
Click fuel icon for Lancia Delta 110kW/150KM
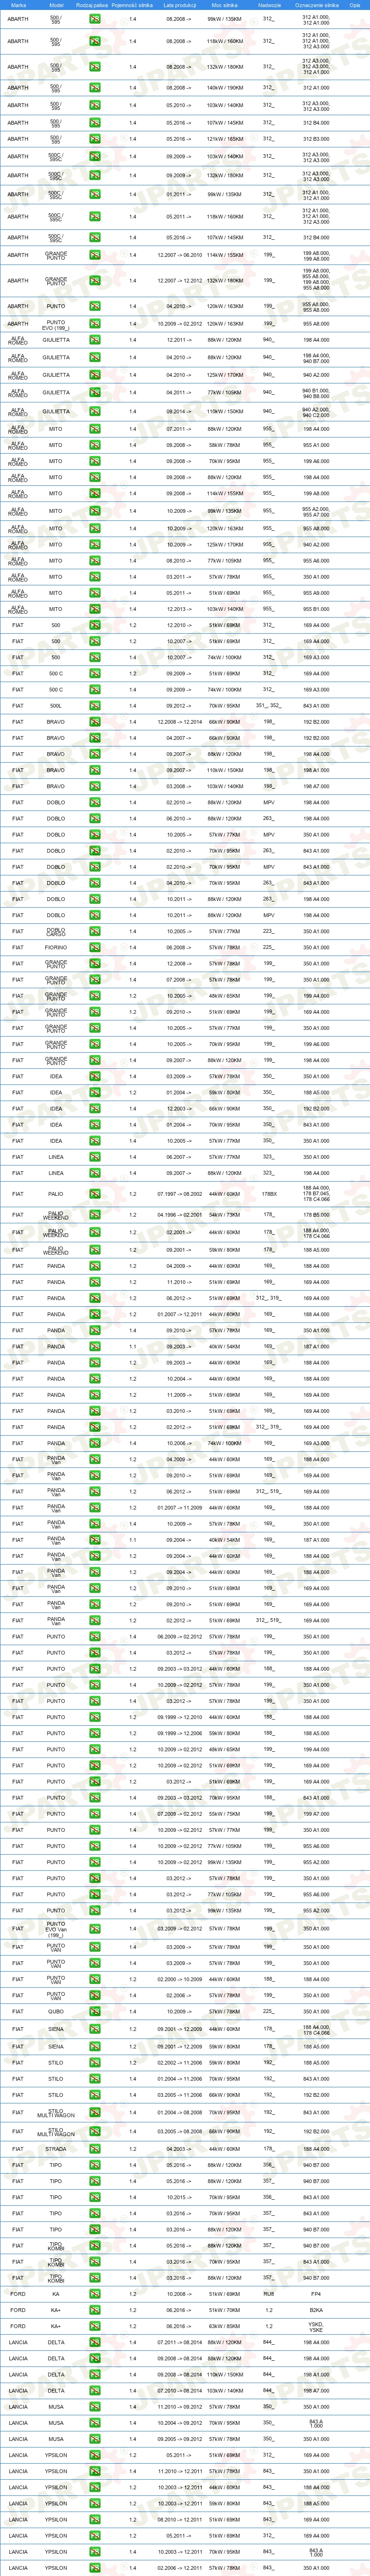point(95,2375)
